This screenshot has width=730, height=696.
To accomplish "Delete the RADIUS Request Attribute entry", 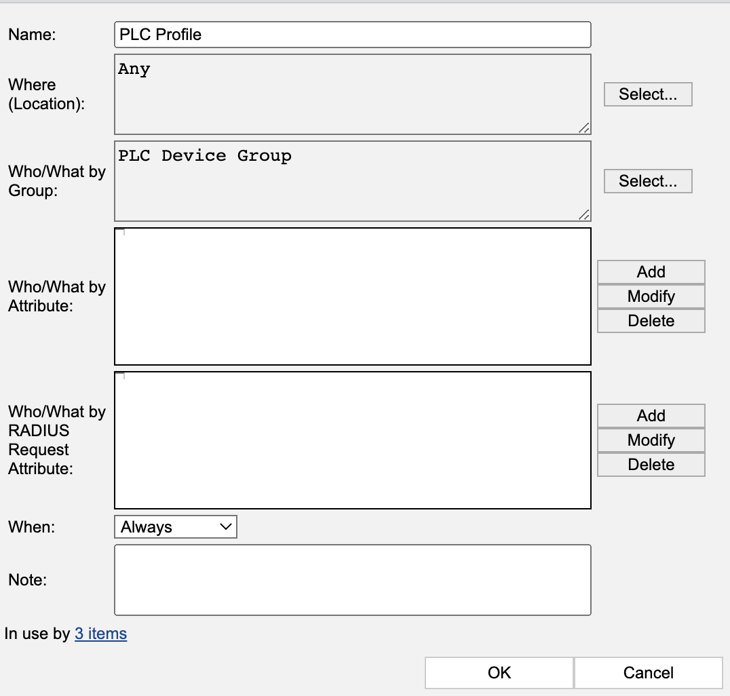I will [651, 464].
